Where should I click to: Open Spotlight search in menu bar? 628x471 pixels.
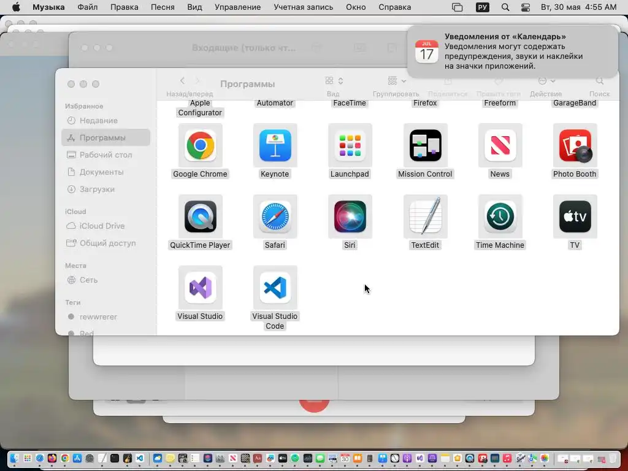505,7
